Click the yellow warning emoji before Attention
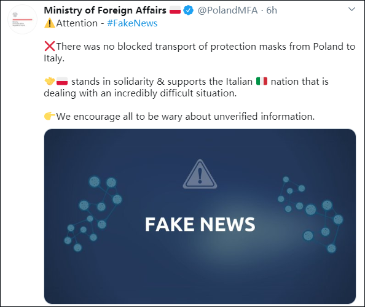 click(50, 23)
